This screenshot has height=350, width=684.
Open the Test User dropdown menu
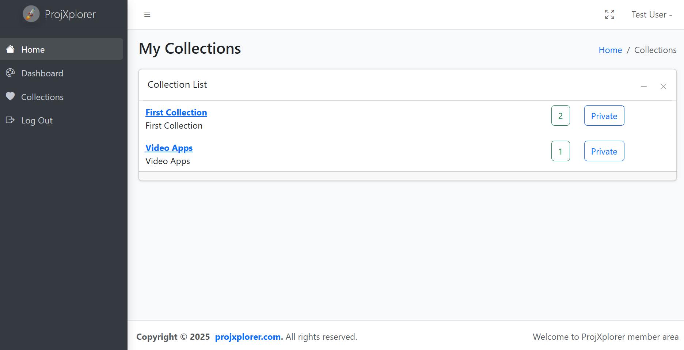pos(652,15)
